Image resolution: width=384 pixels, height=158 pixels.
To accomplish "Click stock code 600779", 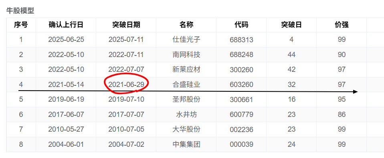I will 241,115.
